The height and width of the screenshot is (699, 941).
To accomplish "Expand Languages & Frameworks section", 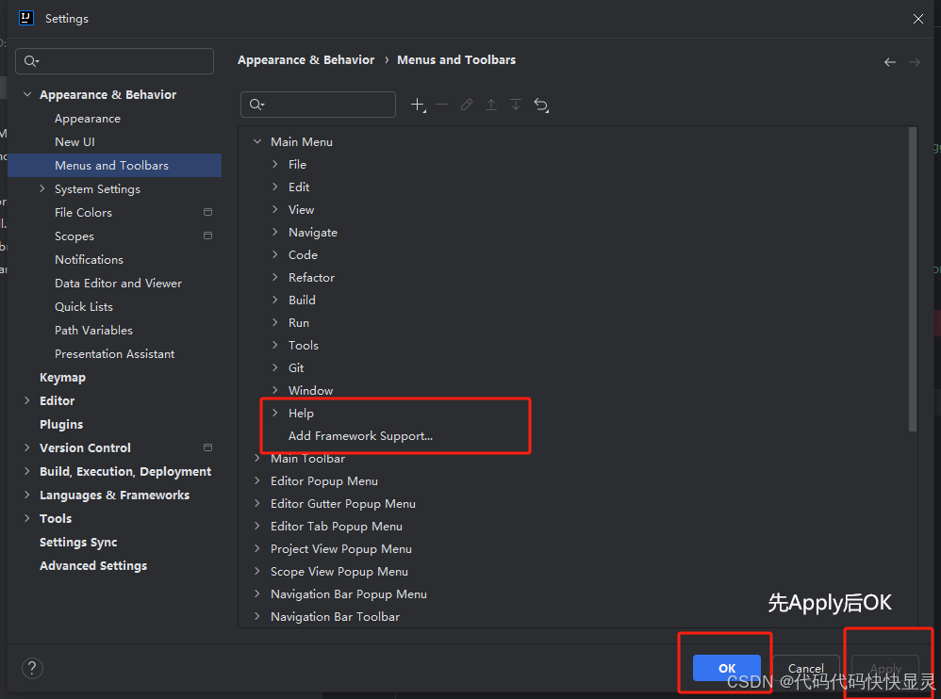I will pyautogui.click(x=27, y=495).
